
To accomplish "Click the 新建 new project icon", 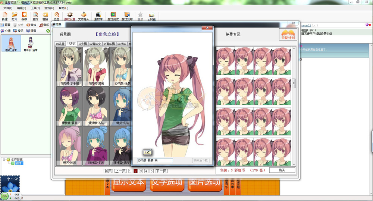I will [4, 15].
